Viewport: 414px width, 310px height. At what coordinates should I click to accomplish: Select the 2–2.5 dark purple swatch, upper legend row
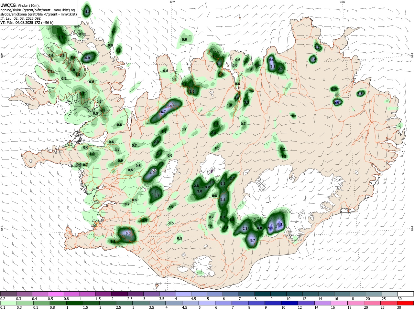[119, 294]
